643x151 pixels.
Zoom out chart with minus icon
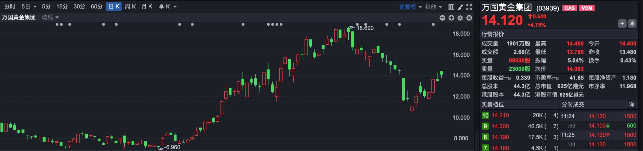coord(442,18)
